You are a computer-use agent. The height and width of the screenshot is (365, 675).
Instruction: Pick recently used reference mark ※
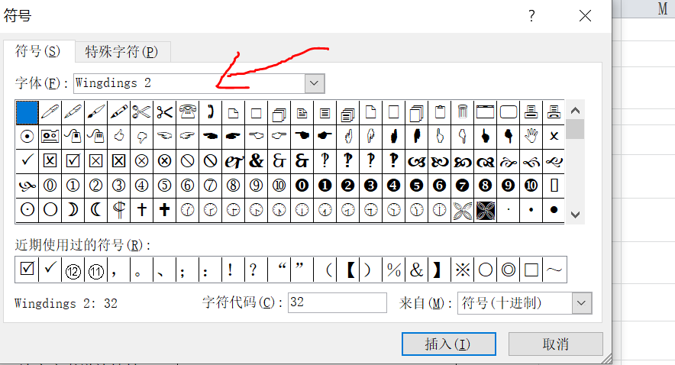coord(462,270)
